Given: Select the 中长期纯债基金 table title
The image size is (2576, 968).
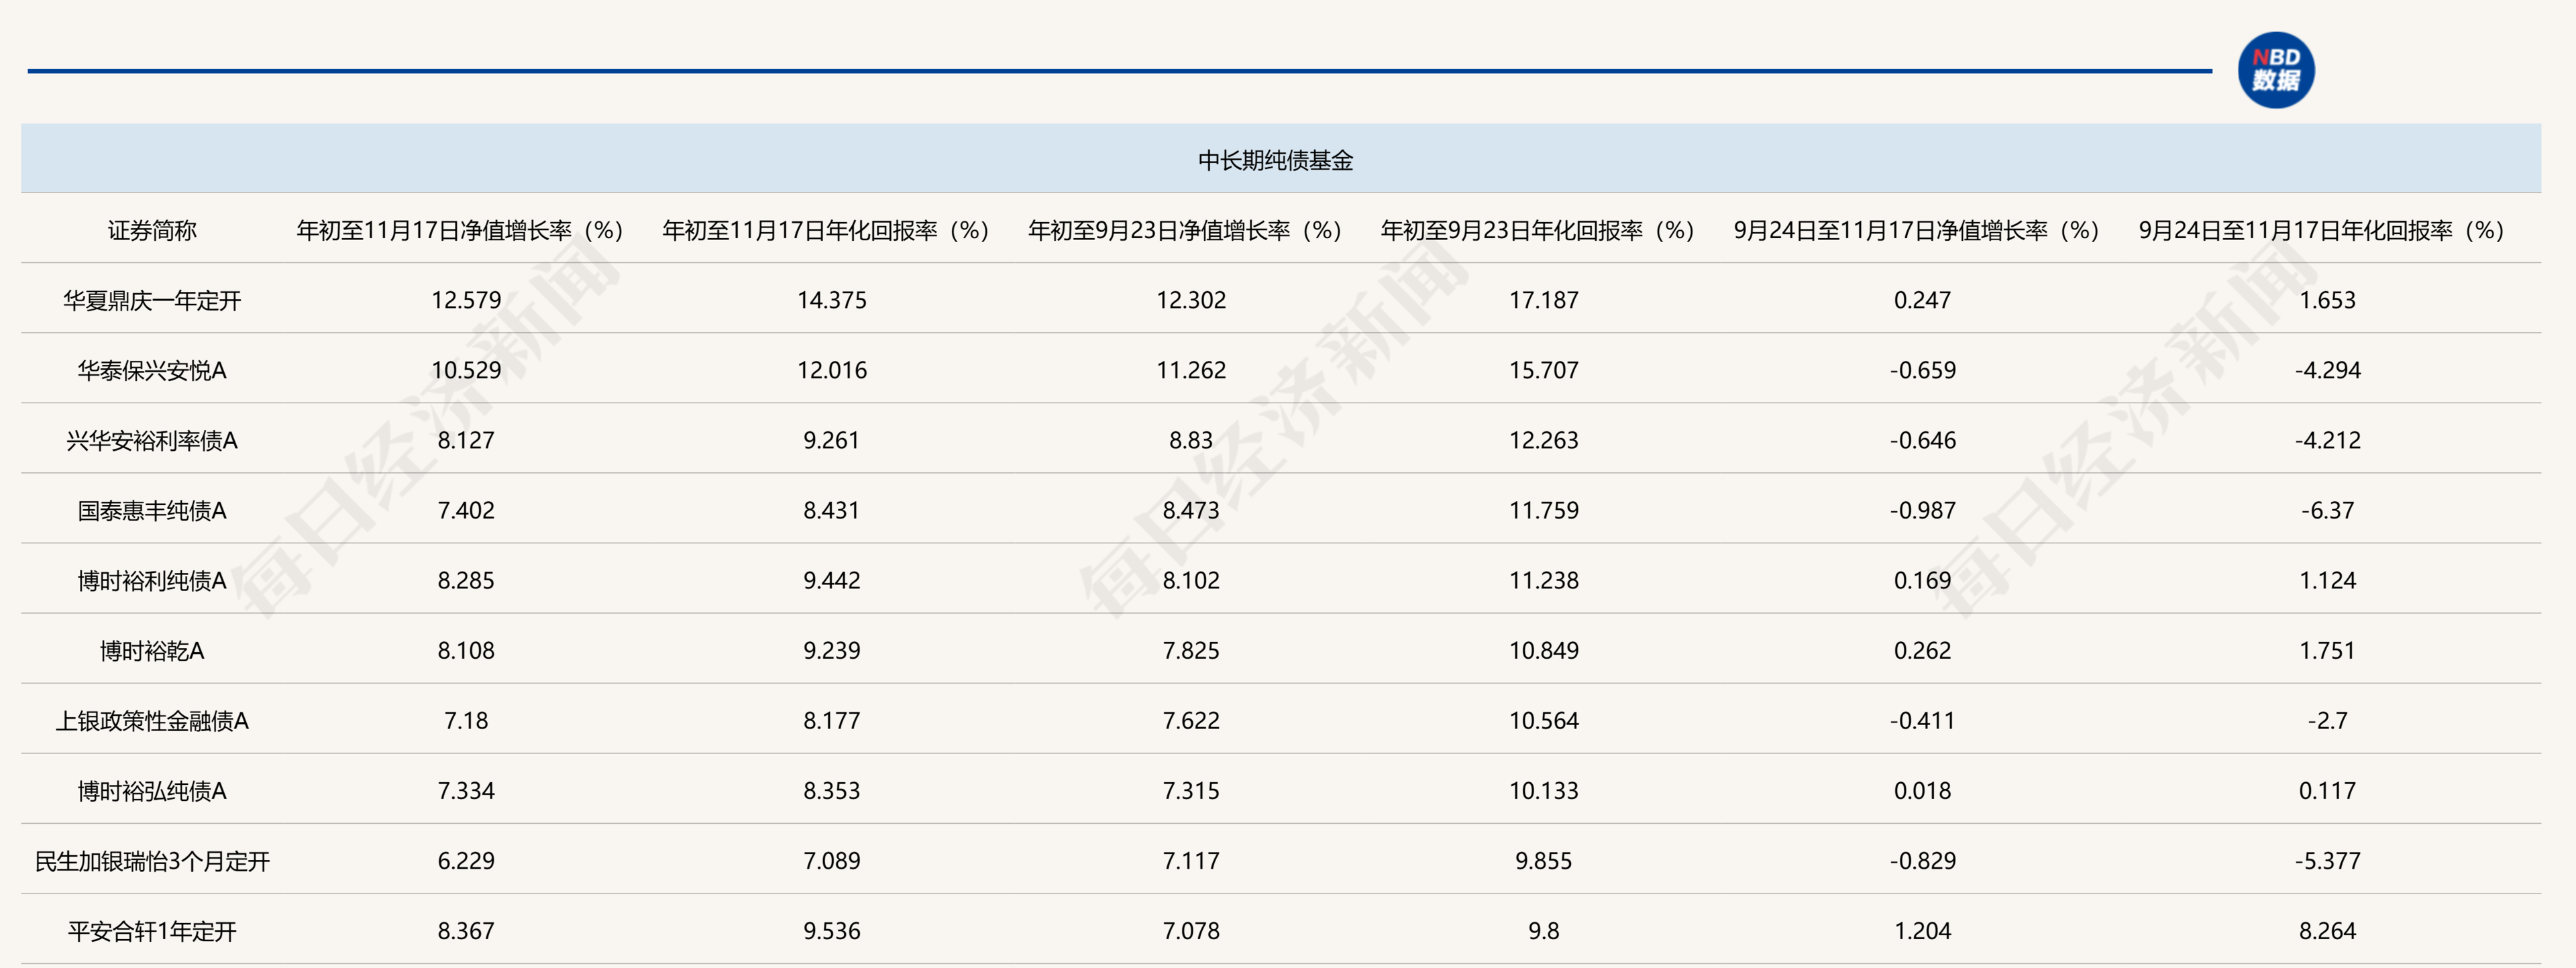Looking at the screenshot, I should (1275, 160).
